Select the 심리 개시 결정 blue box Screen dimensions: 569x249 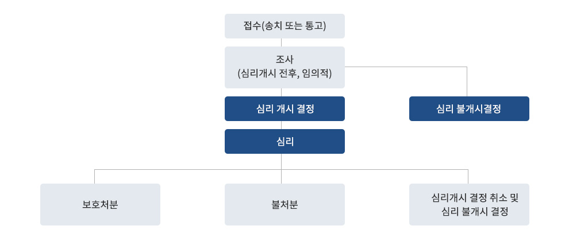(x=284, y=109)
